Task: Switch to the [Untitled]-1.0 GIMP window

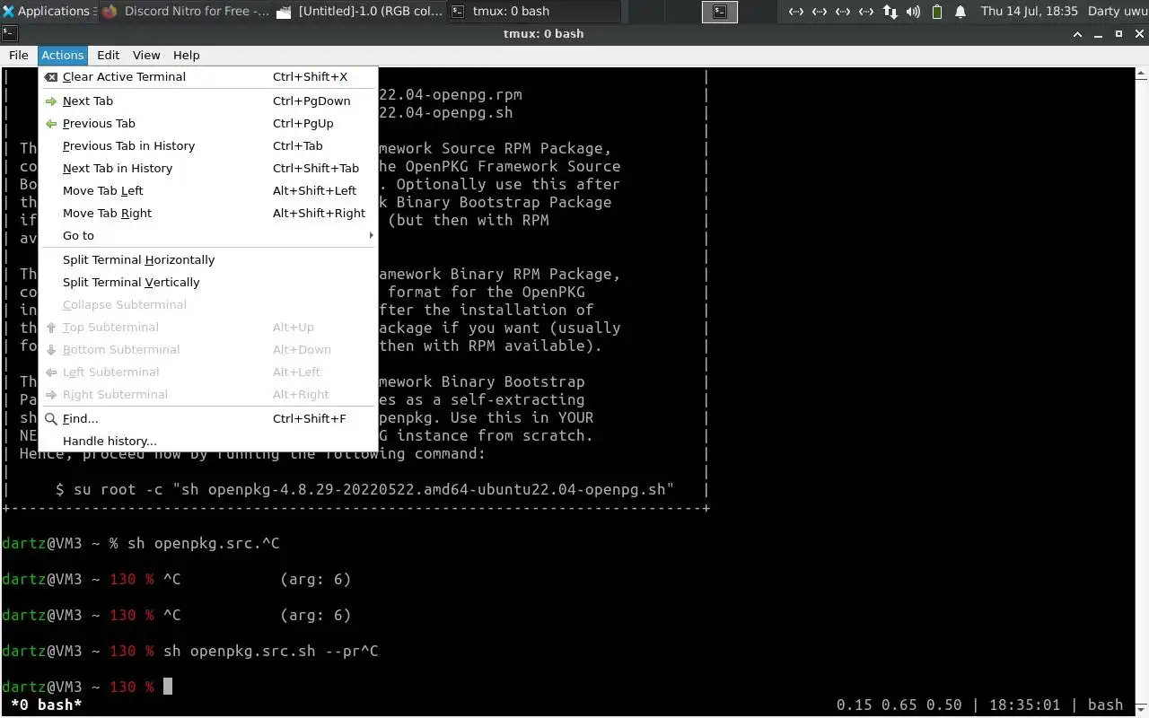Action: pos(360,11)
